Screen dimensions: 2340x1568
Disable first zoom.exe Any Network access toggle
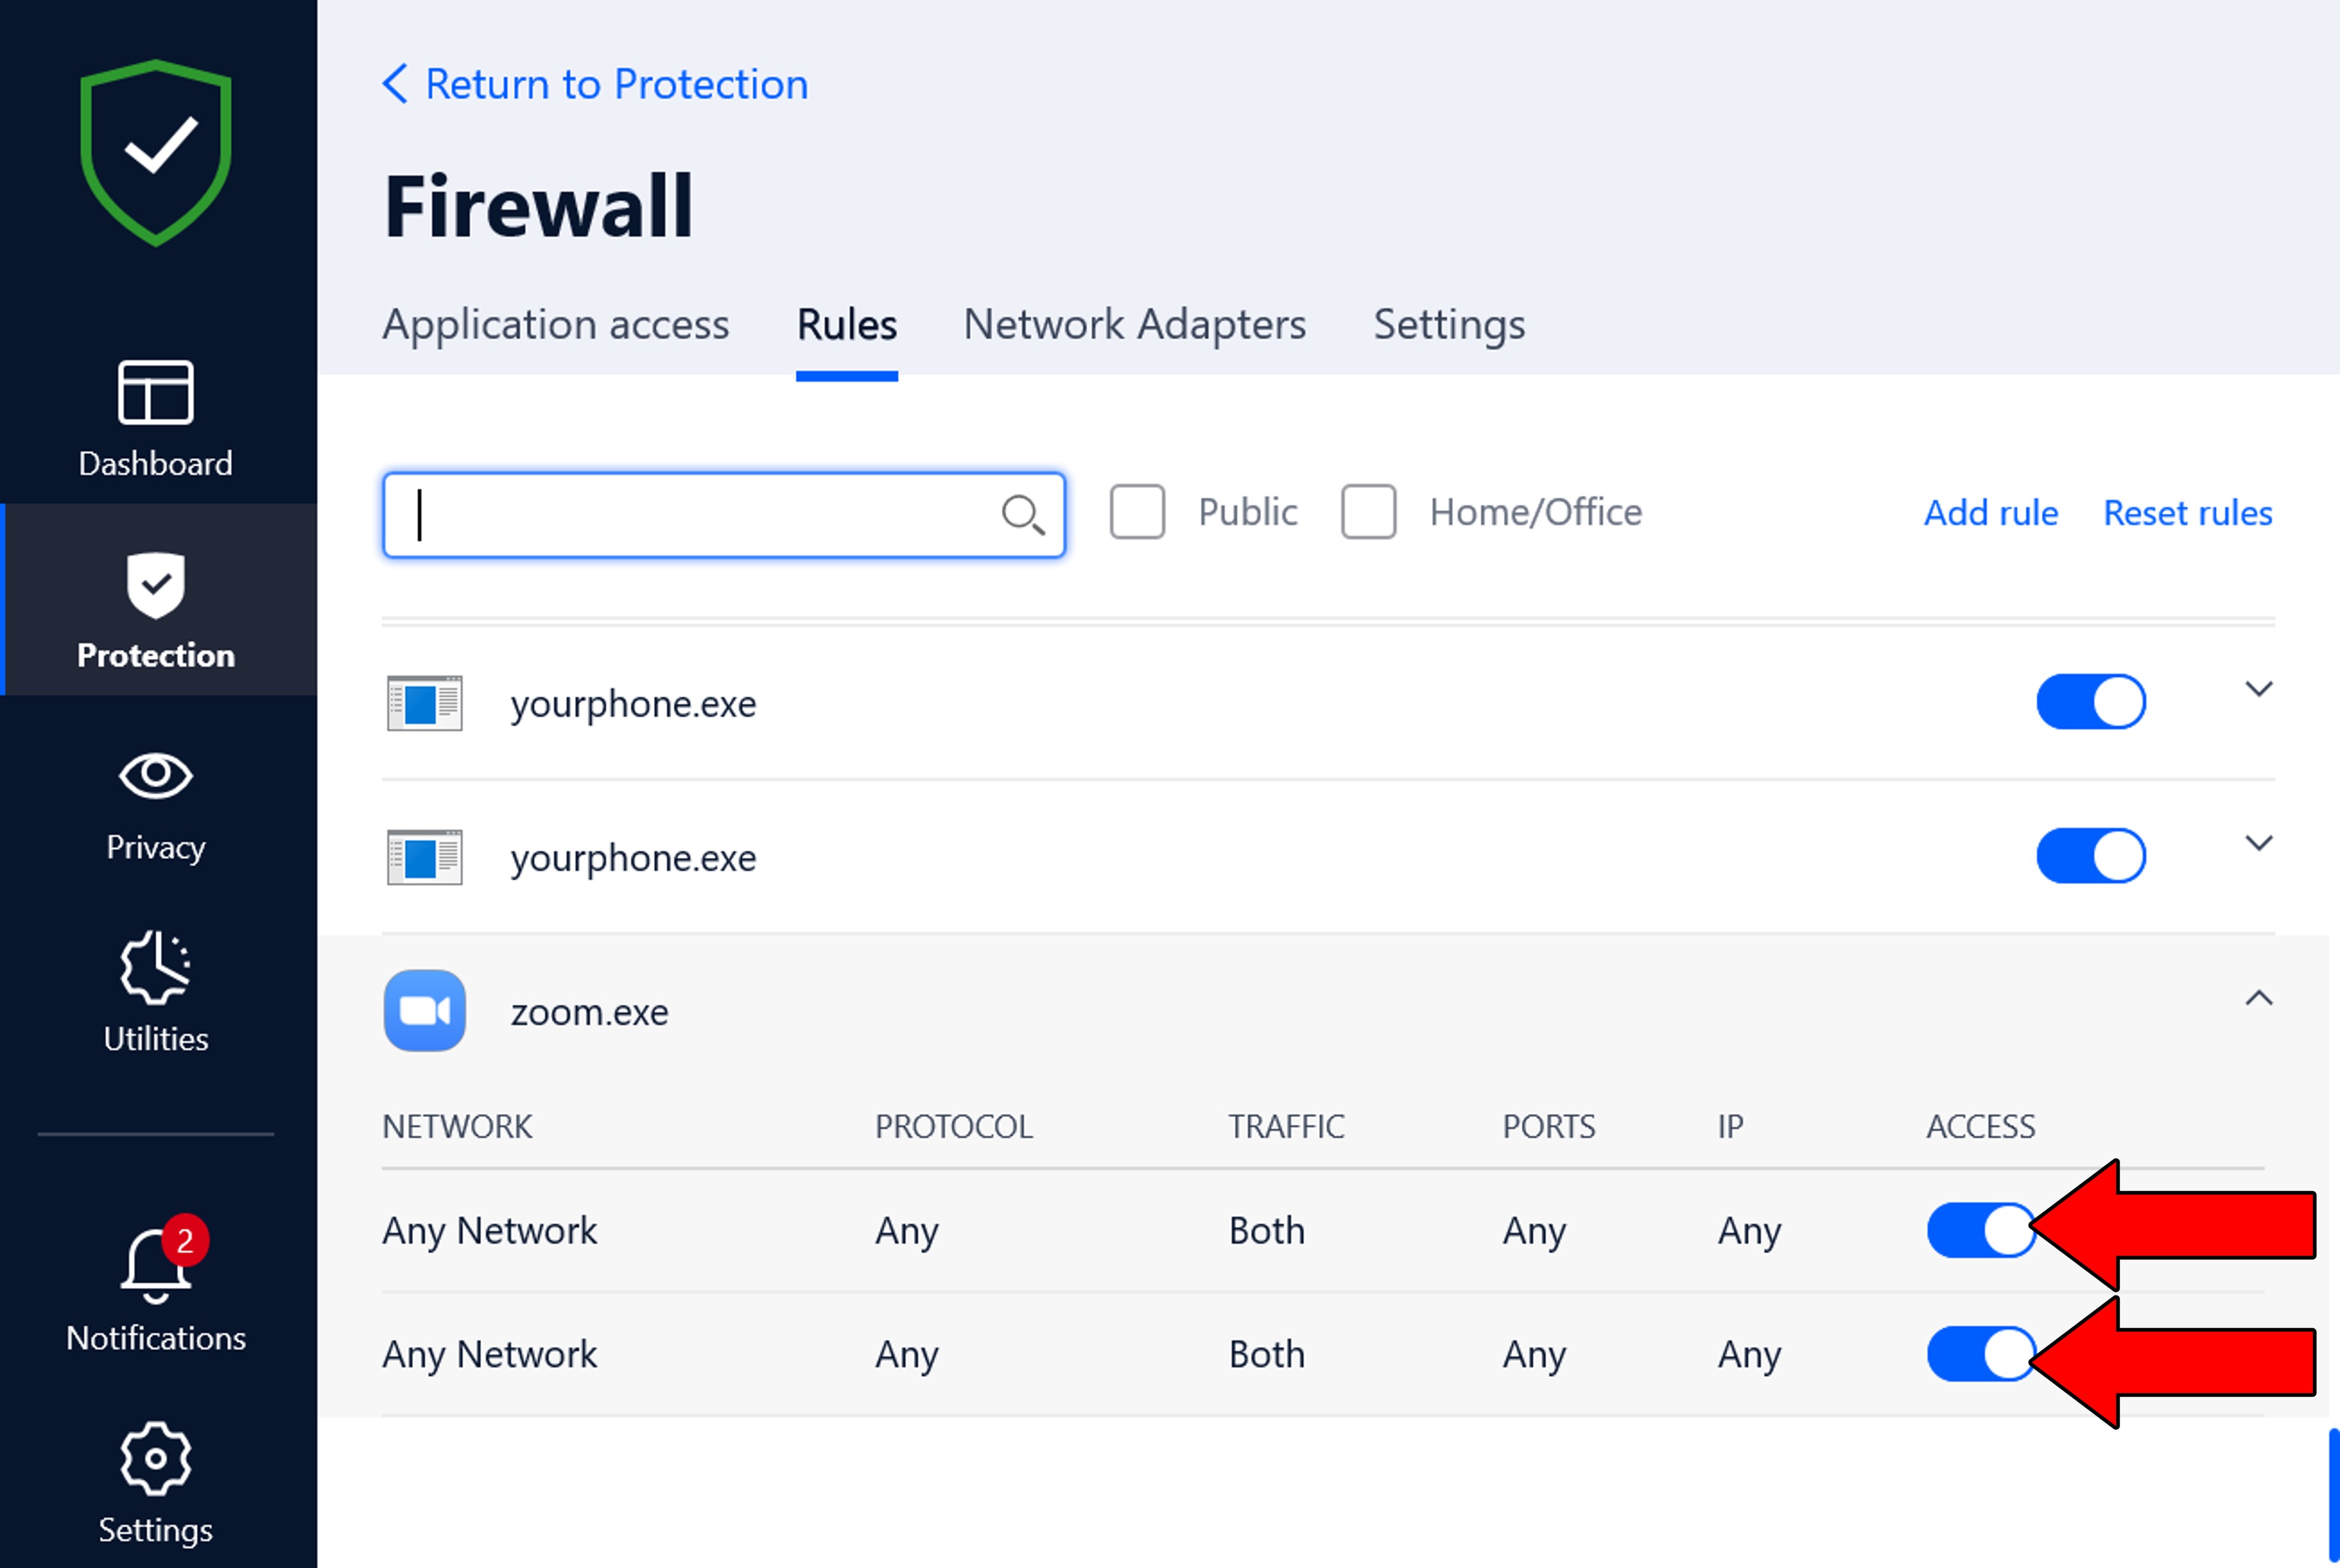pyautogui.click(x=1981, y=1230)
